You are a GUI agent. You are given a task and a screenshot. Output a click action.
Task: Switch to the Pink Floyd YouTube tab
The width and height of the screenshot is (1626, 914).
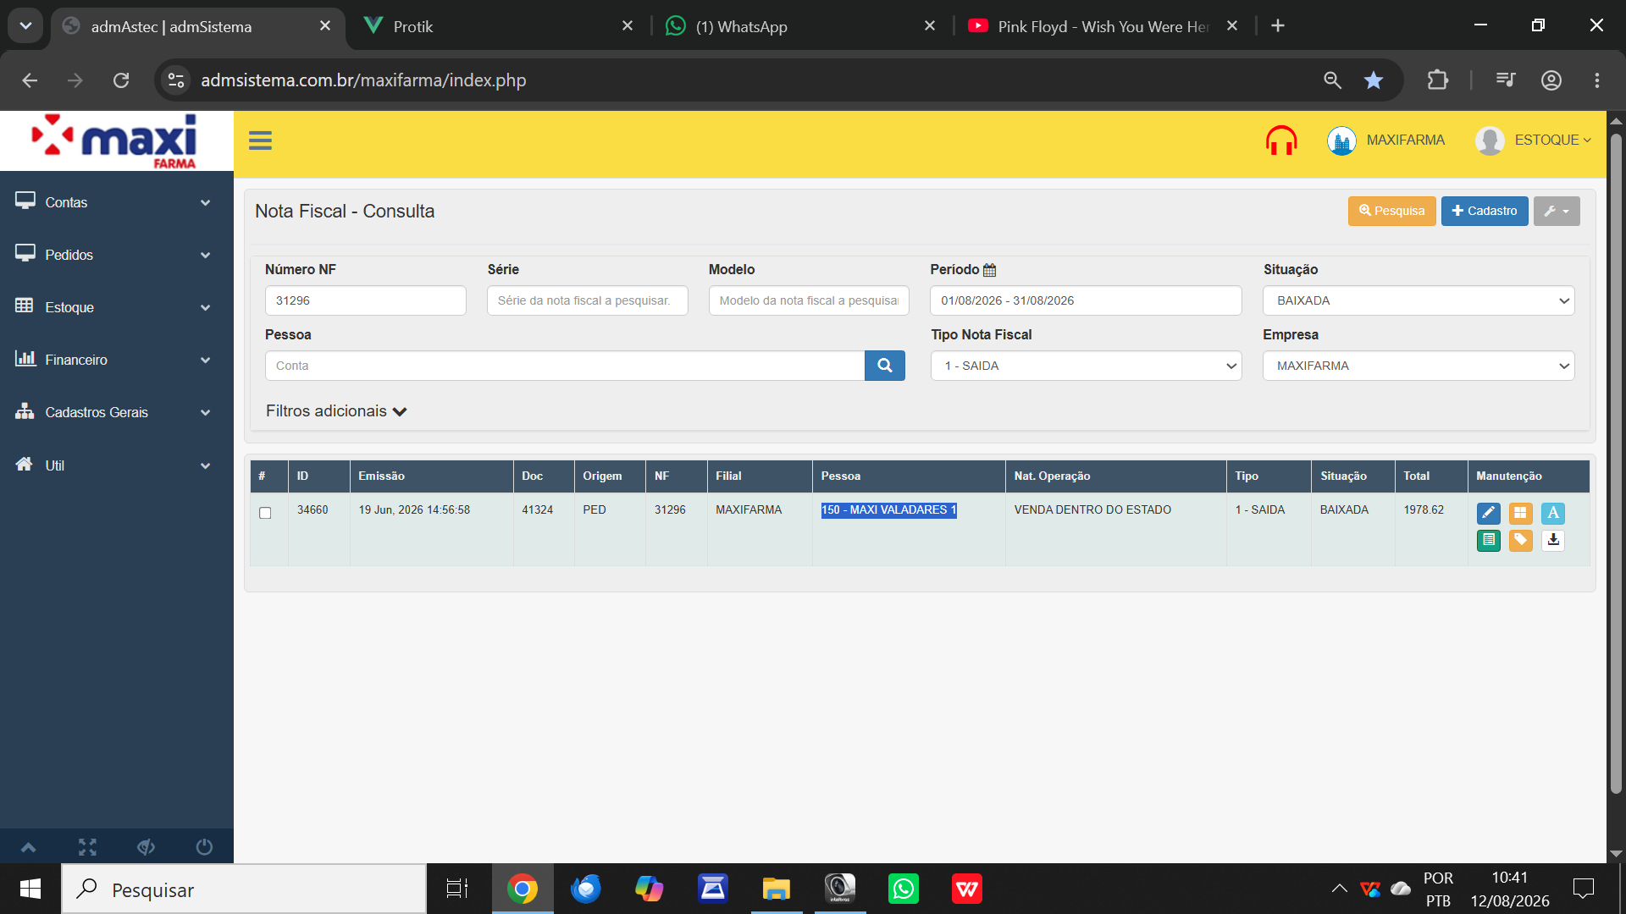coord(1101,26)
